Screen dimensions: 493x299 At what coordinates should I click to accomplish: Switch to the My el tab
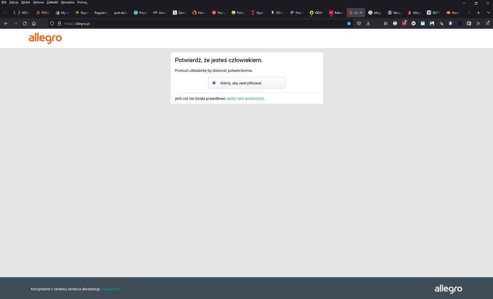[62, 13]
